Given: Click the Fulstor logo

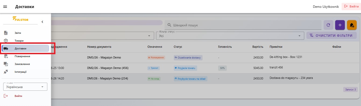Looking at the screenshot, I should [x=20, y=19].
